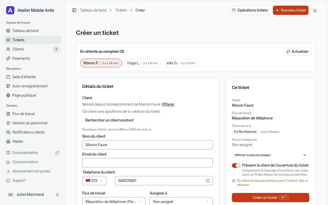Open Flux de travail in sidebar
The height and width of the screenshot is (205, 328).
click(x=33, y=114)
